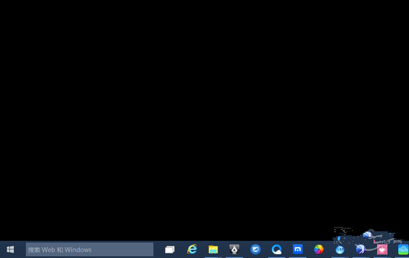Click the stacked-rectangles virtual desktops button
409x258 pixels.
(170, 250)
